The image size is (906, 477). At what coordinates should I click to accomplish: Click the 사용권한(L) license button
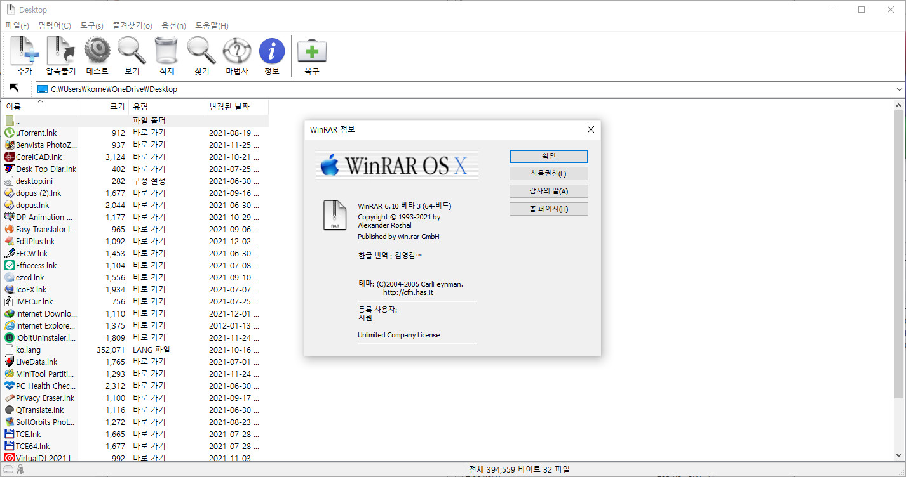pyautogui.click(x=549, y=173)
